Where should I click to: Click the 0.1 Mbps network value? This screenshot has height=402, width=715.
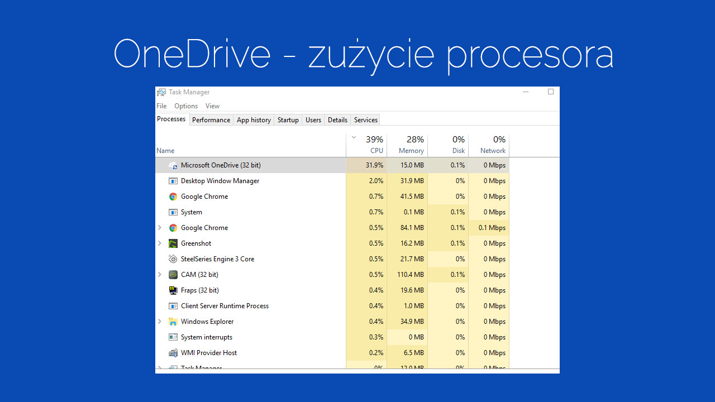492,228
